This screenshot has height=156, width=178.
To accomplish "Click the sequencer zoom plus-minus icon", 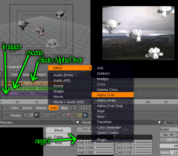I will pyautogui.click(x=83, y=108).
